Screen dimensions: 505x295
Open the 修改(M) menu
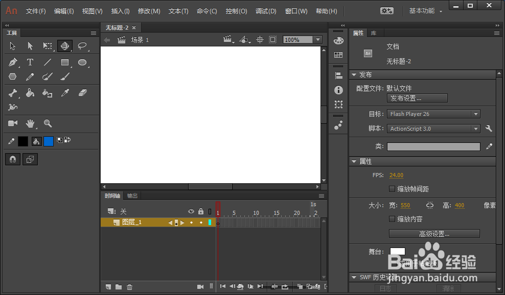pos(149,11)
